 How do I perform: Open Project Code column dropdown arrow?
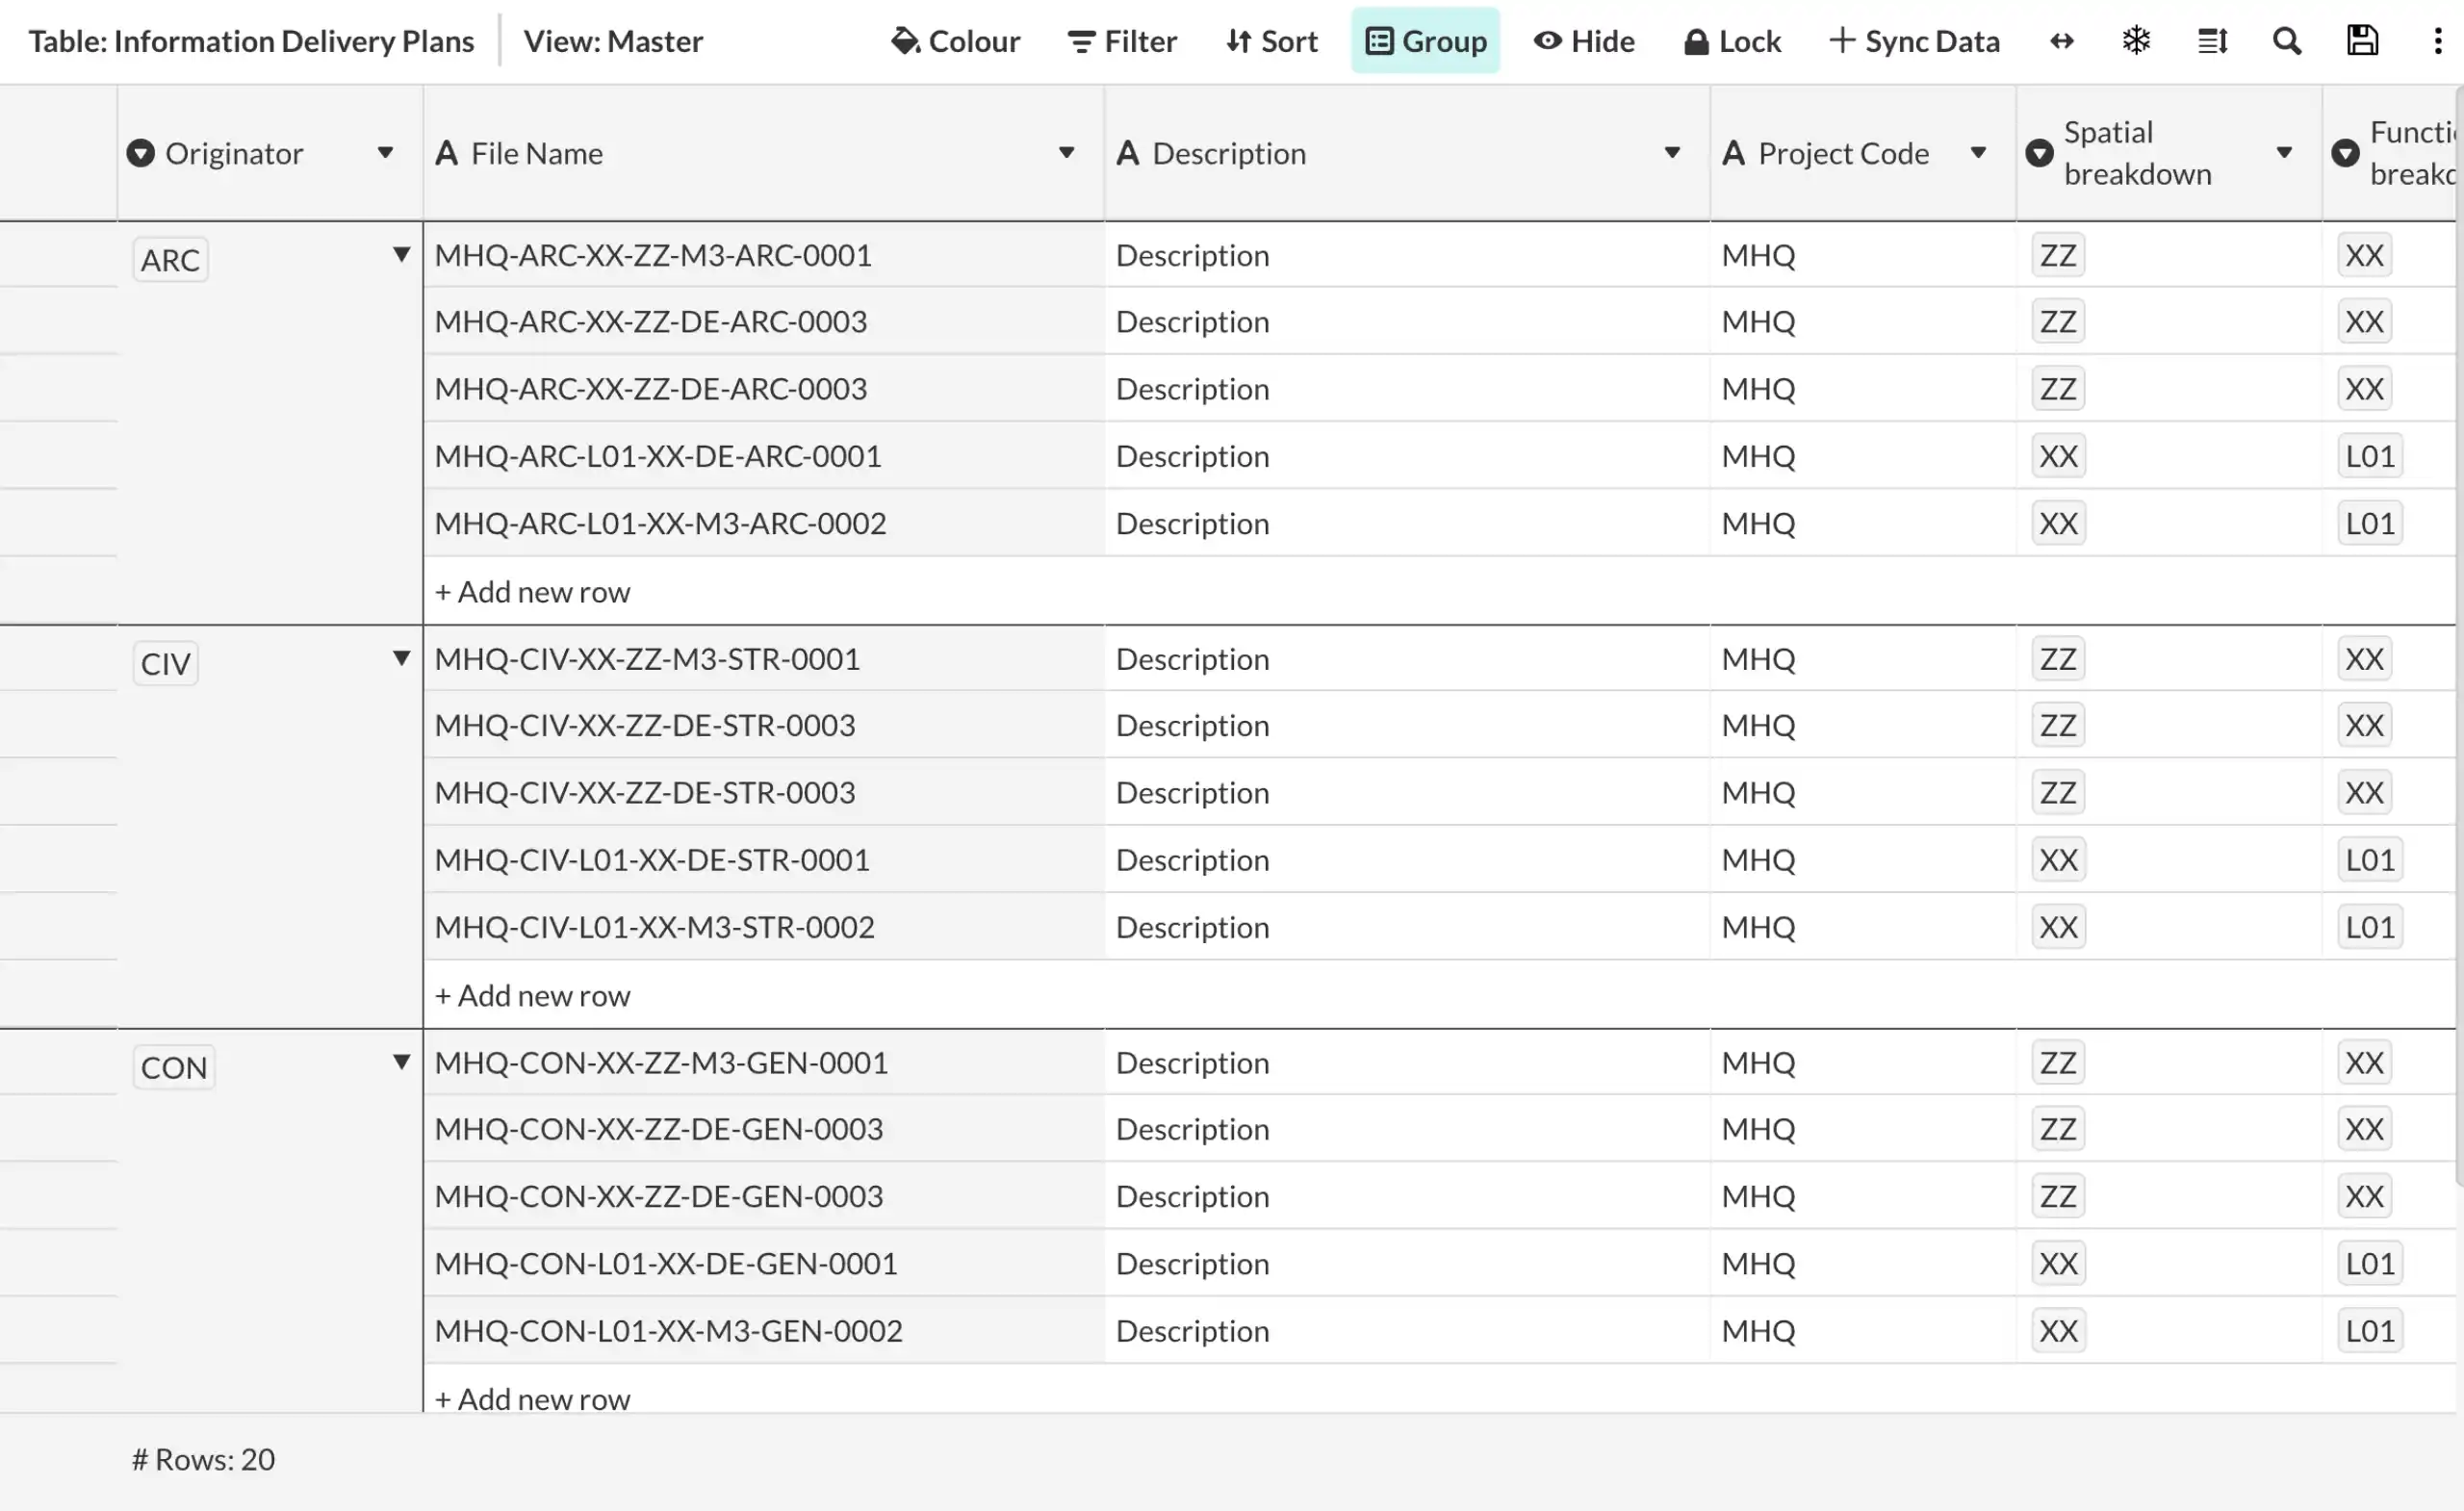tap(1977, 153)
